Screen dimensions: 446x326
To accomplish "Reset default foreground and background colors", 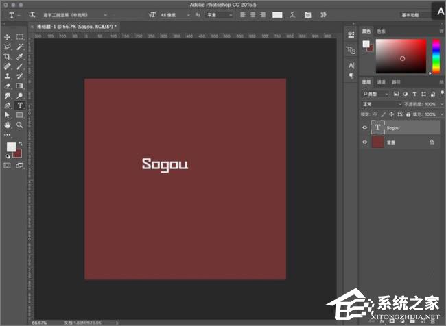I will point(8,156).
